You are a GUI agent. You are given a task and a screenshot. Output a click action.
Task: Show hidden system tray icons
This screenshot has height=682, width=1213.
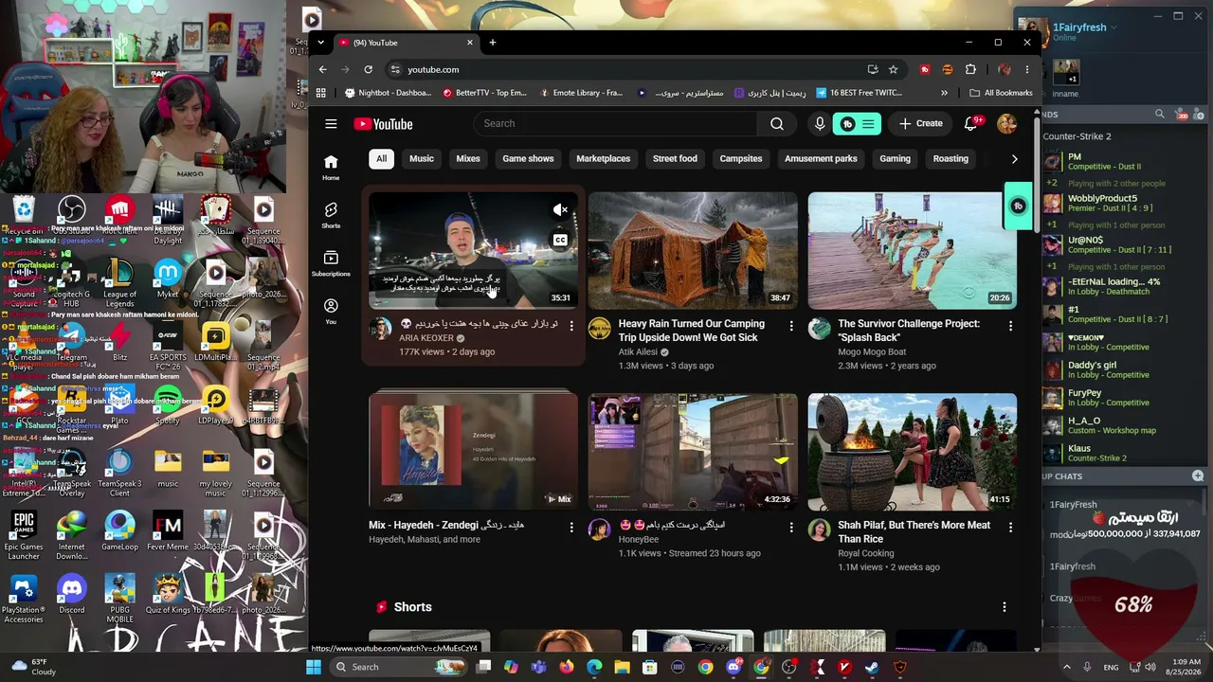tap(1066, 667)
